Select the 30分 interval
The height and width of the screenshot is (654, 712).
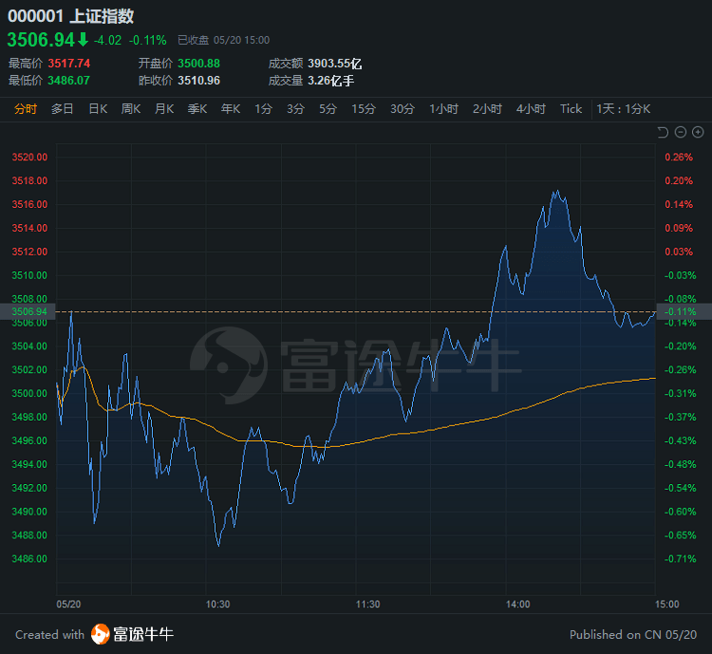click(403, 109)
